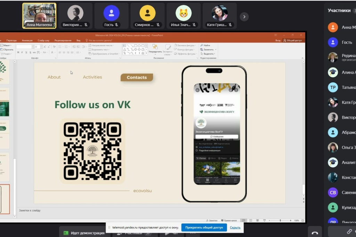The width and height of the screenshot is (356, 237).
Task: Click Заливка фигуры shape fill dropdown
Action: pyautogui.click(x=185, y=45)
